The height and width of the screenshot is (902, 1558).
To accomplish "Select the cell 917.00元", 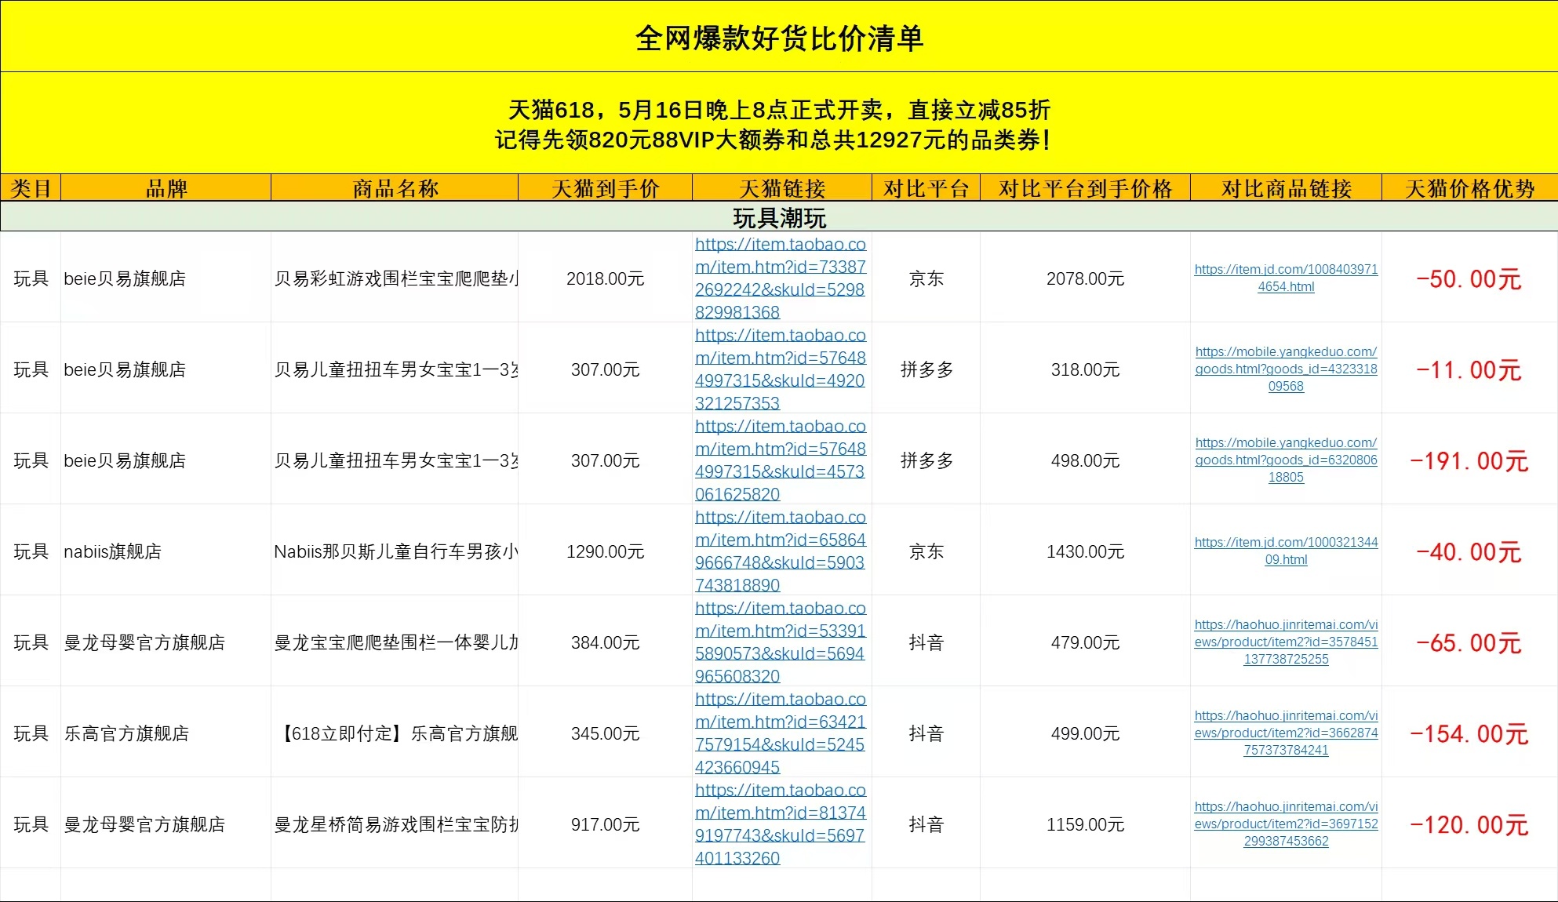I will coord(605,824).
